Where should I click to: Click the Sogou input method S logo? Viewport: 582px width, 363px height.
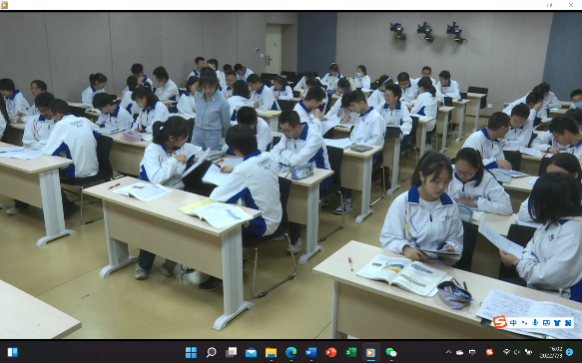(x=500, y=322)
